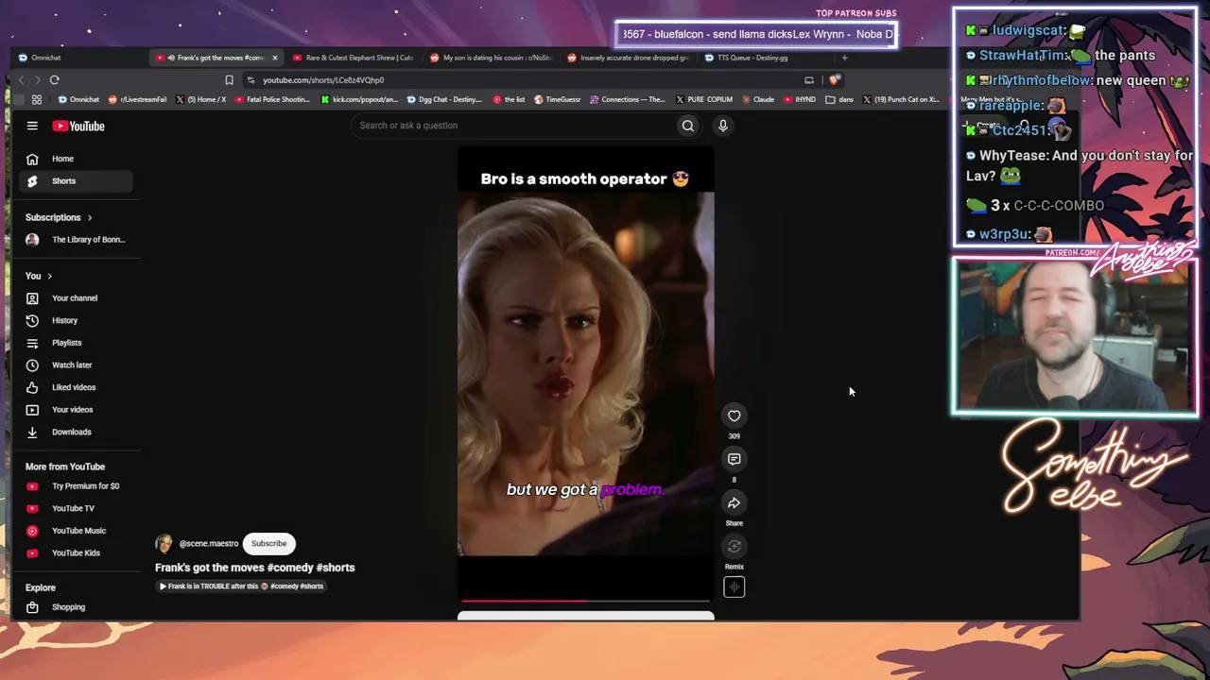Like the Short with heart icon

735,416
